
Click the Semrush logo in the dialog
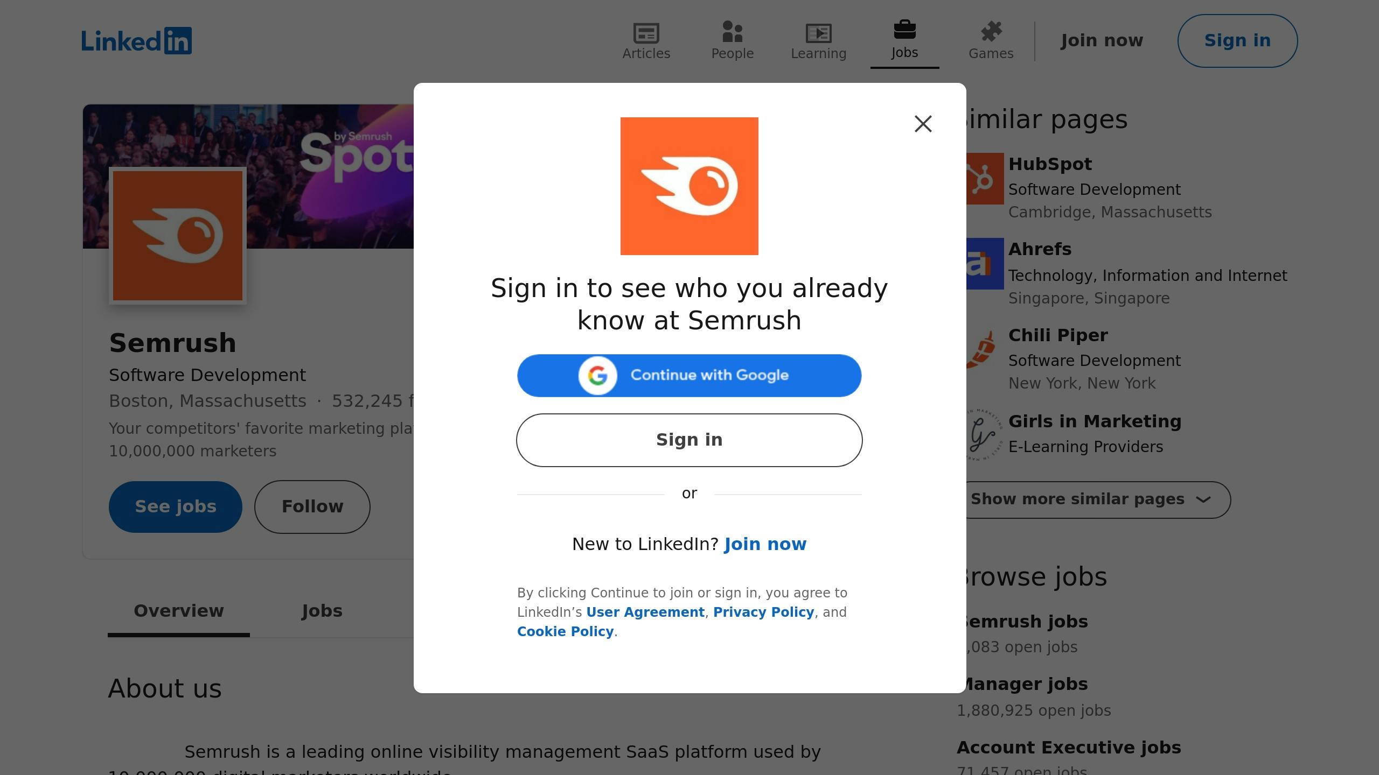(x=689, y=186)
